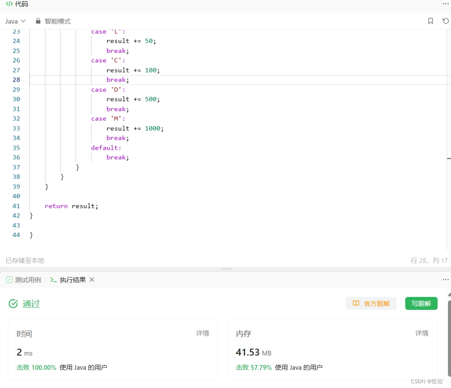This screenshot has height=388, width=451.
Task: Click the 击败 57.79% text
Action: click(x=253, y=367)
